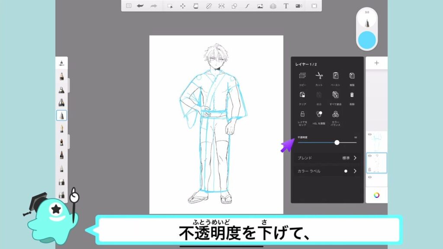Image resolution: width=443 pixels, height=249 pixels.
Task: Expand the Color Label options chevron
Action: pyautogui.click(x=355, y=171)
